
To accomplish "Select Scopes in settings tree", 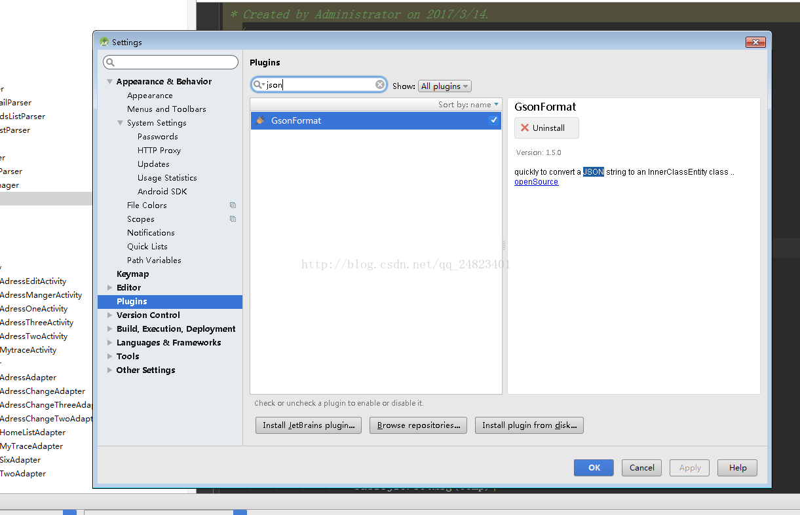I will pos(141,219).
